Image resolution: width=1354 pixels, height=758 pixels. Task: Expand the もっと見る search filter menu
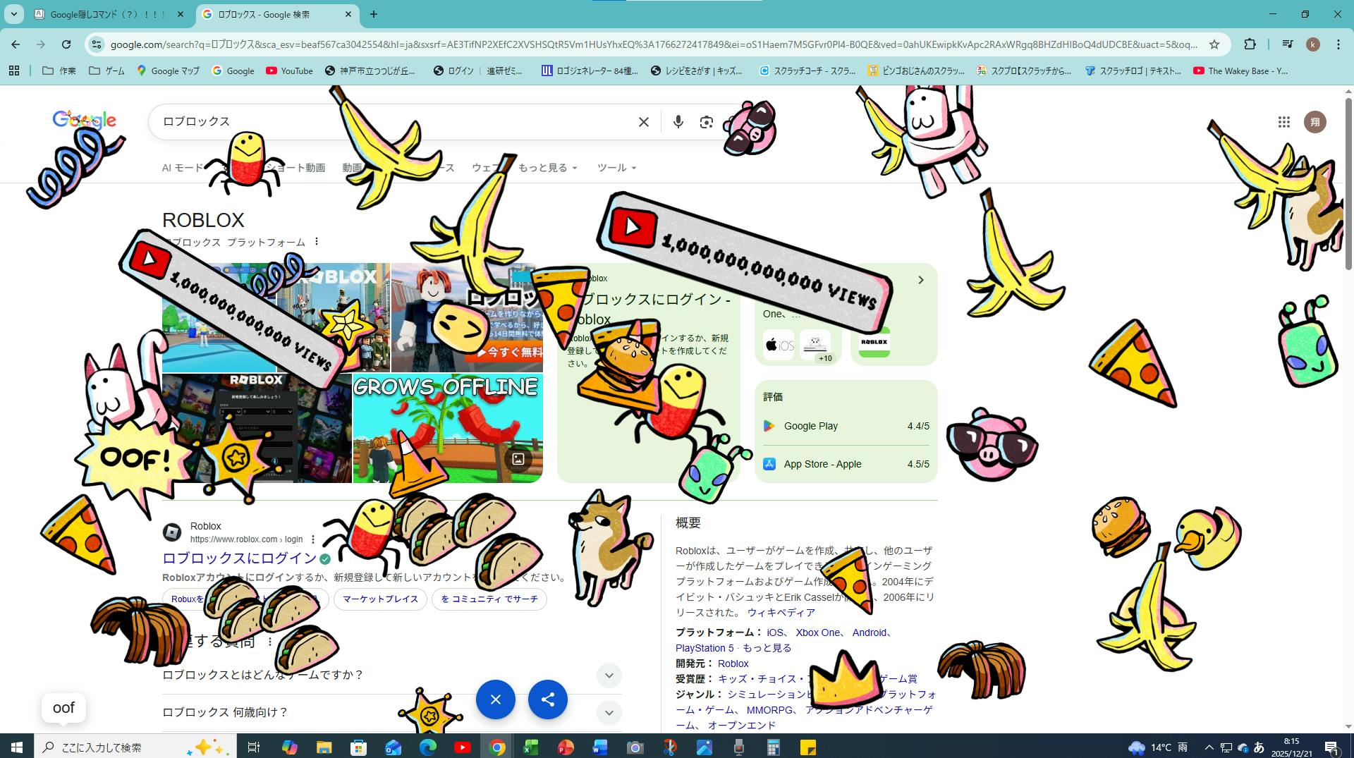[x=548, y=168]
